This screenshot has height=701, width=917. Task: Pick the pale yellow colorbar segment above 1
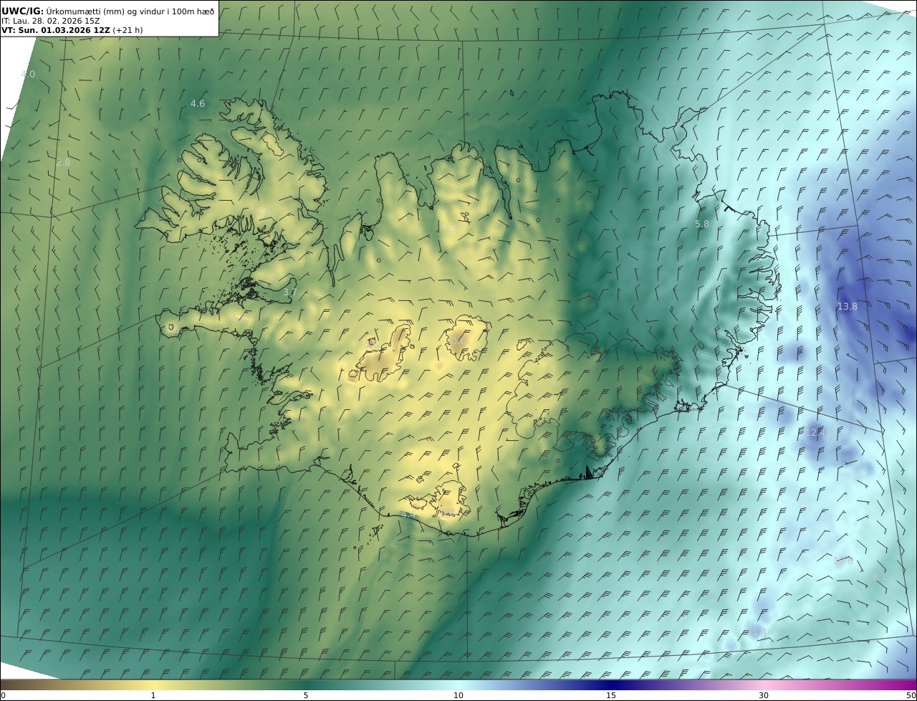pos(153,685)
